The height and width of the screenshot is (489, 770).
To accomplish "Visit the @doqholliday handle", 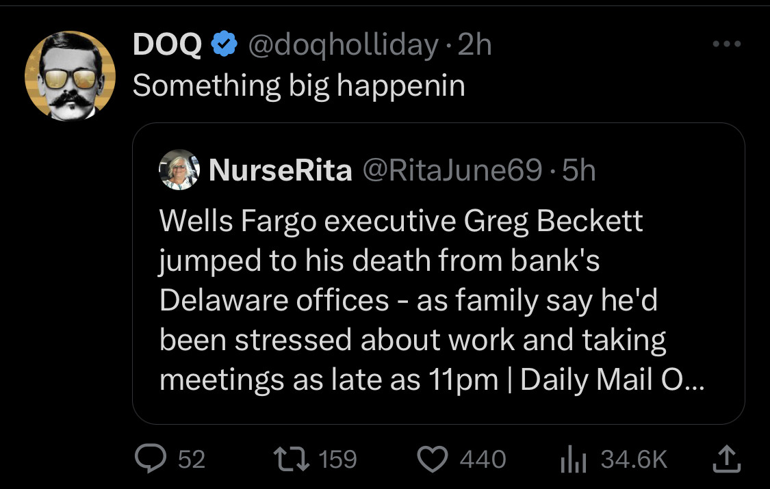I will coord(342,45).
